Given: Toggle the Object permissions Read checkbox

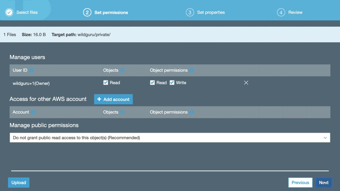Looking at the screenshot, I should point(152,83).
